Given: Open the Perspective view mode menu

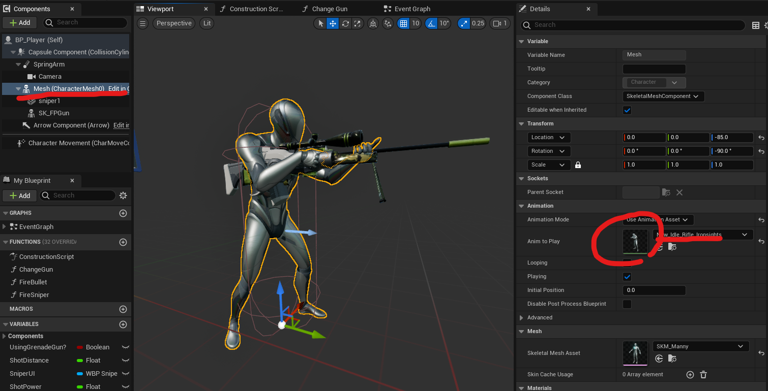Looking at the screenshot, I should [174, 23].
